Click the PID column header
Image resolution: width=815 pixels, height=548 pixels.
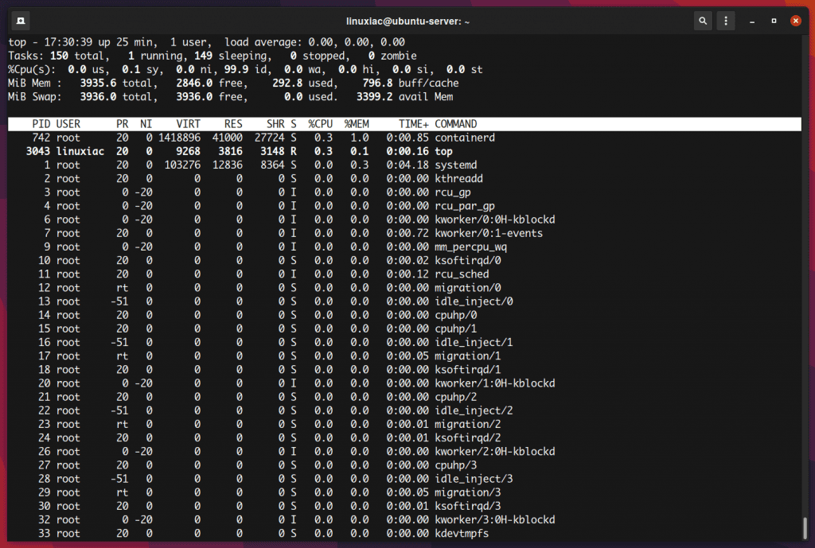tap(41, 124)
